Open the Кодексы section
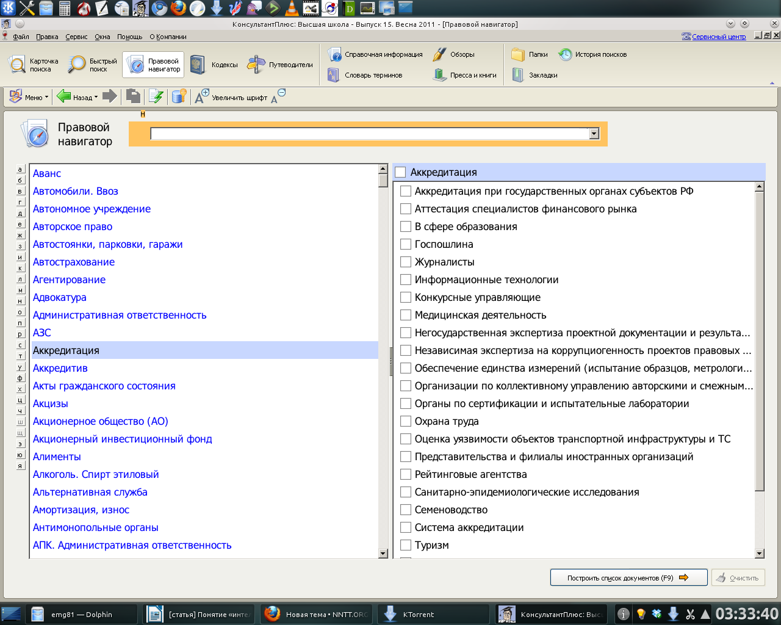Screen dimensions: 781x625 [x=214, y=65]
